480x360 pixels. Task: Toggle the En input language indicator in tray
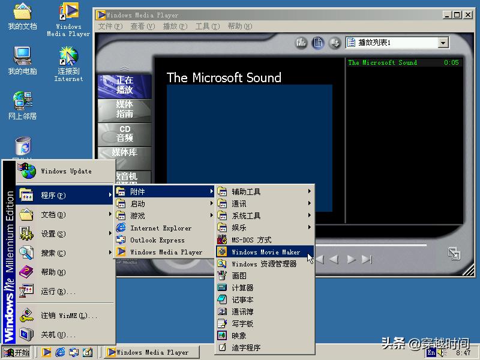tap(431, 352)
